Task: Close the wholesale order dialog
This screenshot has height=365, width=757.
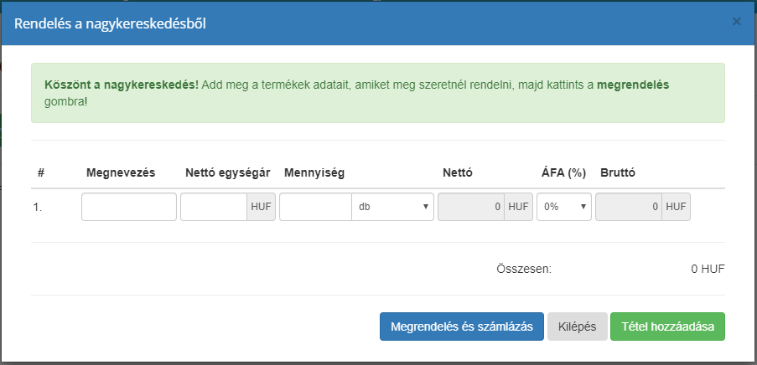Action: tap(736, 22)
